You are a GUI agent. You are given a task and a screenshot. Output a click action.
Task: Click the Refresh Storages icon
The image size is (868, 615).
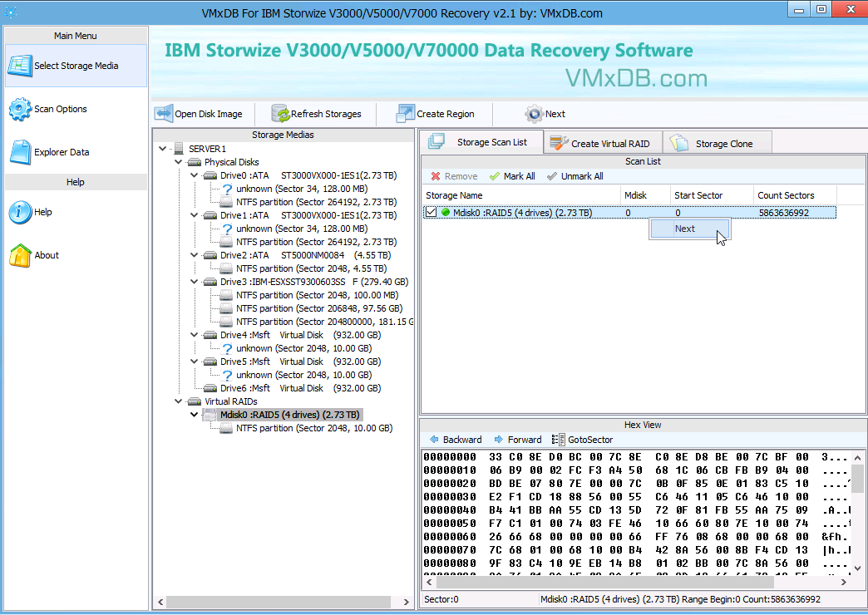281,114
